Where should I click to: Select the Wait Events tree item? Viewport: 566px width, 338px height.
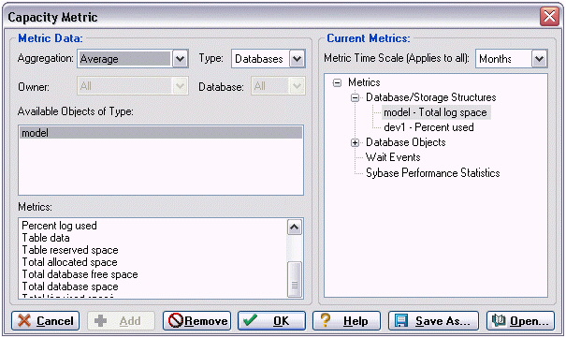tap(393, 157)
